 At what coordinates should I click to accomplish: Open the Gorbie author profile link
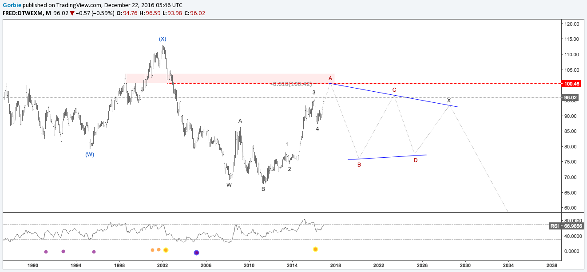click(x=12, y=5)
